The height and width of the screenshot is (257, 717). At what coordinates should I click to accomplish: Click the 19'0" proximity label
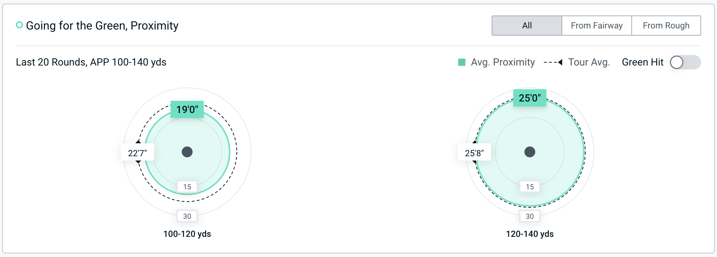coord(187,109)
